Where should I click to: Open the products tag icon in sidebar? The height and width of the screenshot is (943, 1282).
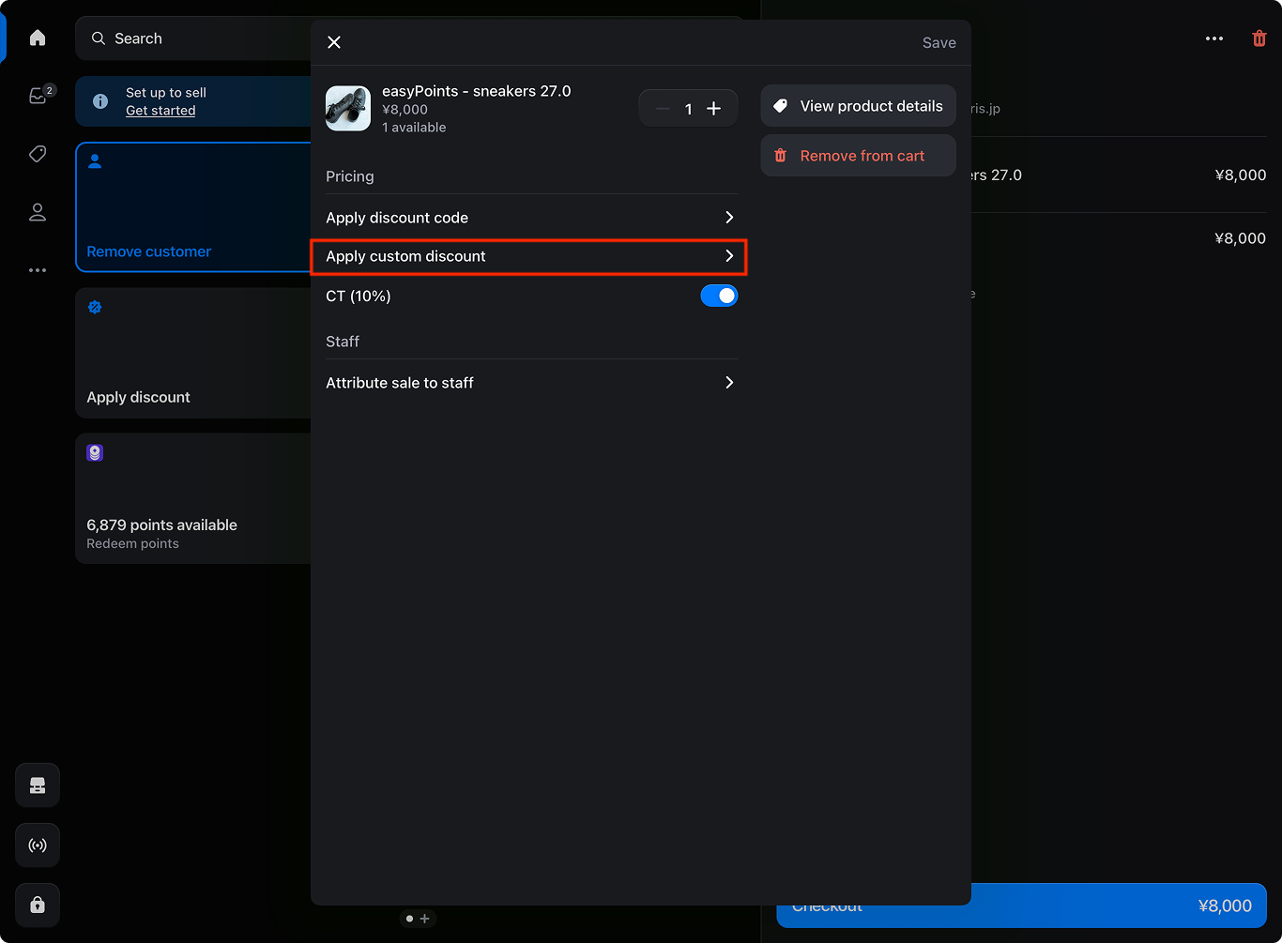pos(38,154)
